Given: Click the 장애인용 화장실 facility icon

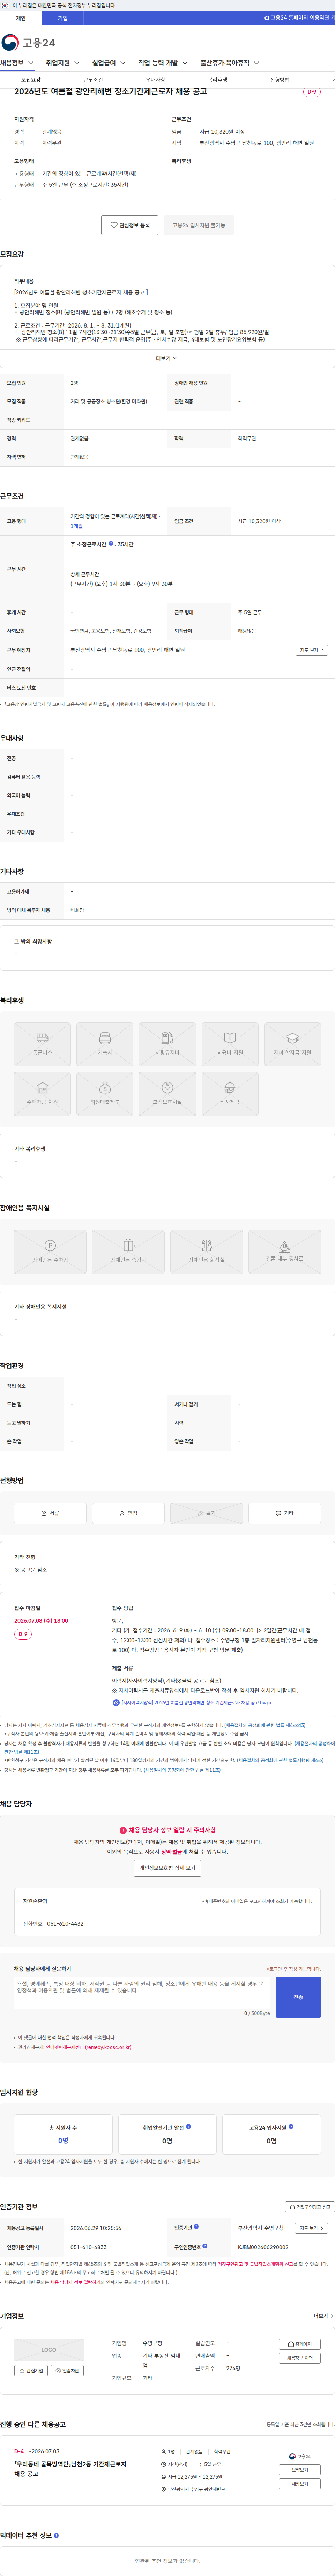Looking at the screenshot, I should (x=206, y=1251).
